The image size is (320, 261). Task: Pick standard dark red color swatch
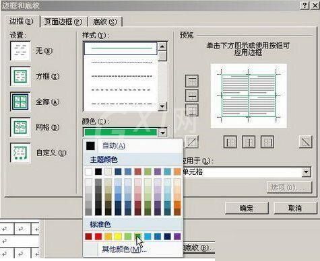click(x=89, y=236)
